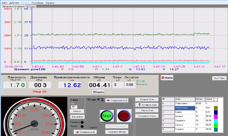Viewport: 228px width, 136px height.
Task: Click the Передача indicator light
Action: click(82, 122)
